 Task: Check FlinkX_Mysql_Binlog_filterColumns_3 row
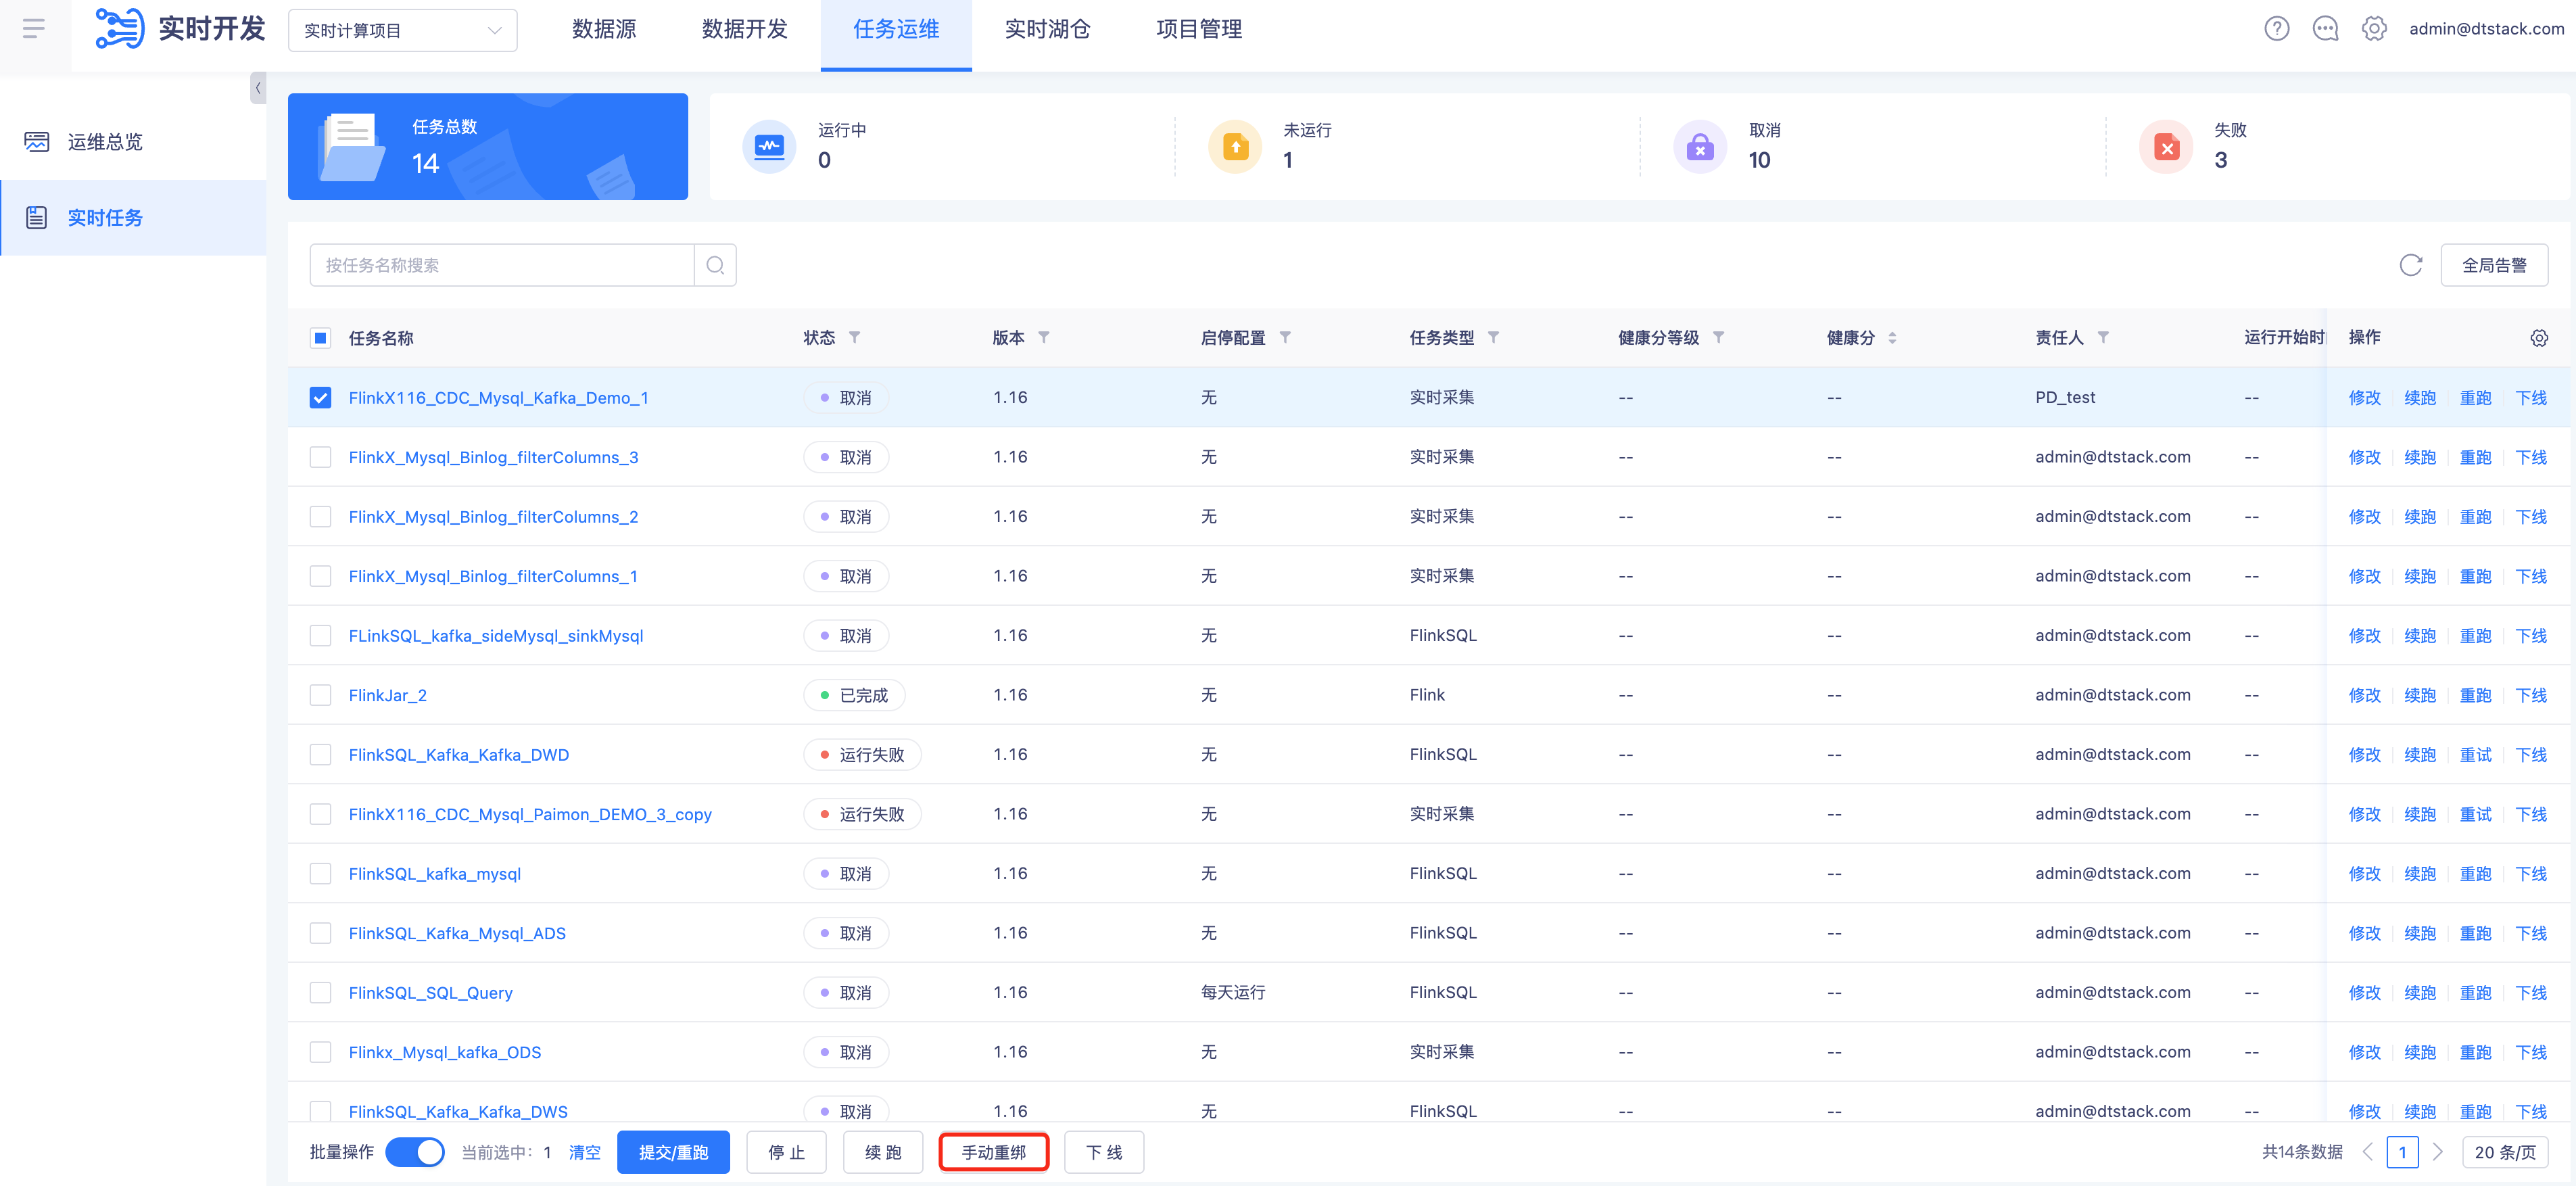320,457
